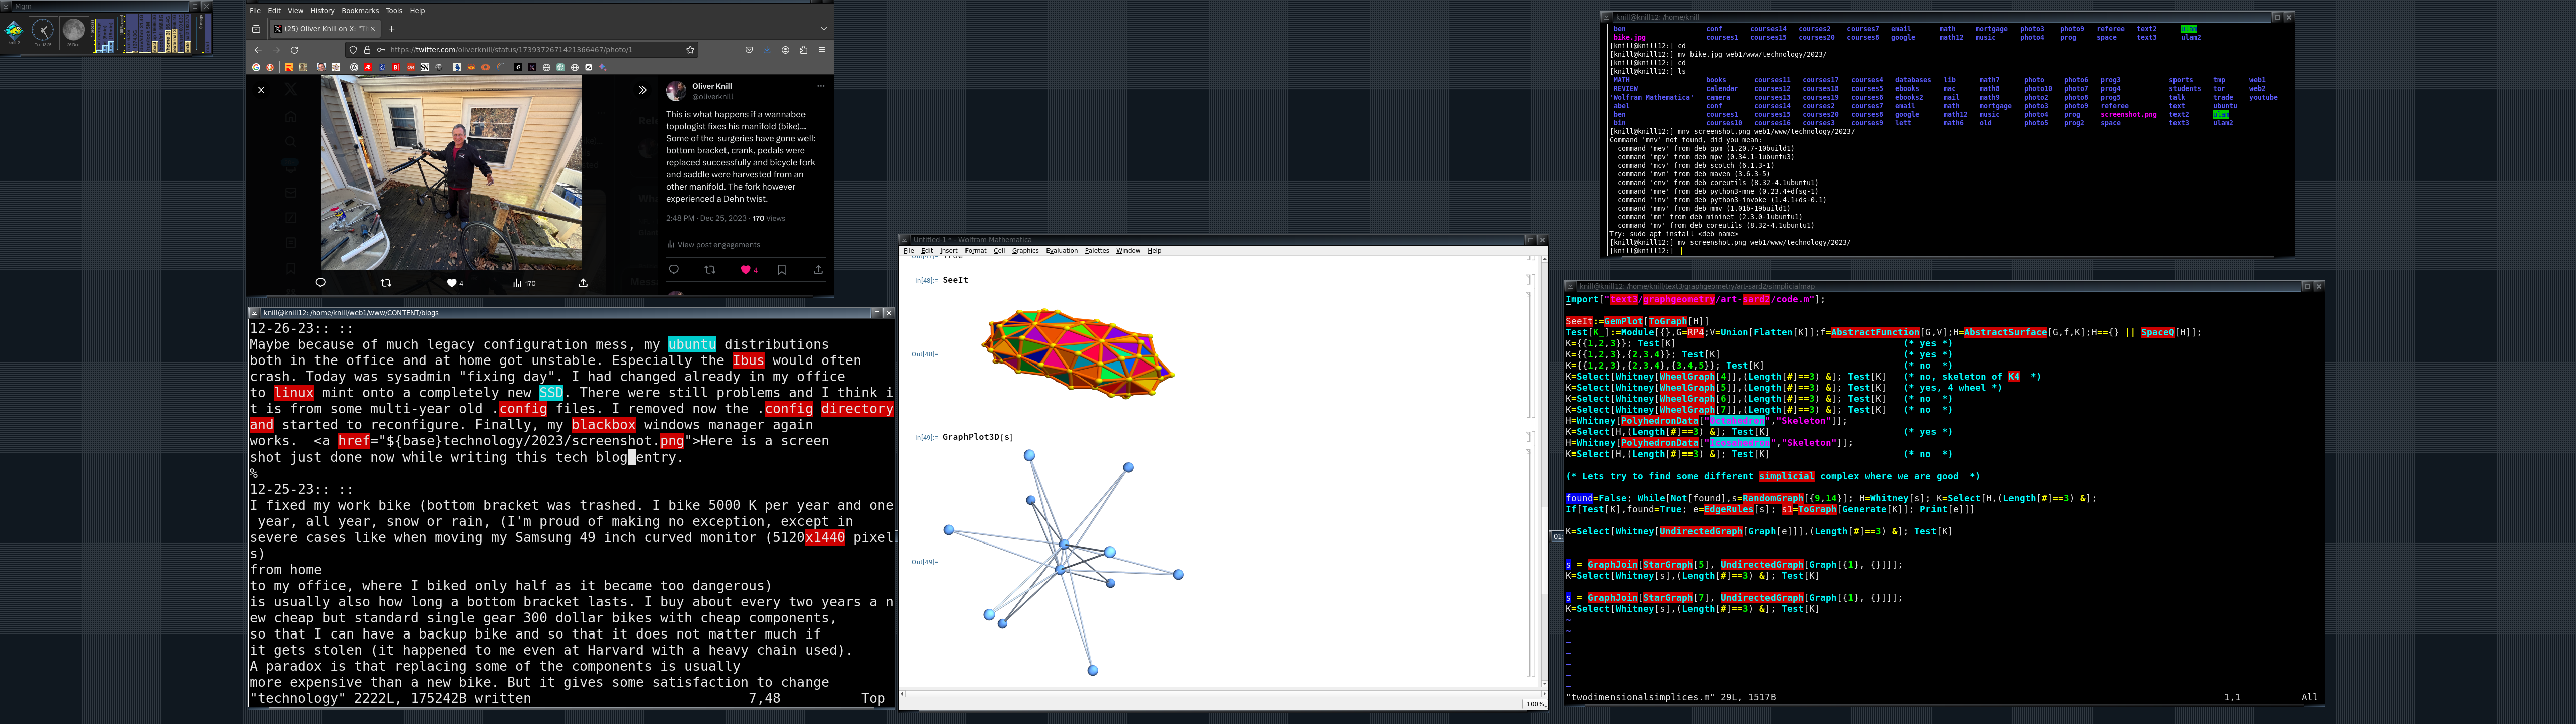Open the list all tabs dropdown arrow

pos(823,29)
